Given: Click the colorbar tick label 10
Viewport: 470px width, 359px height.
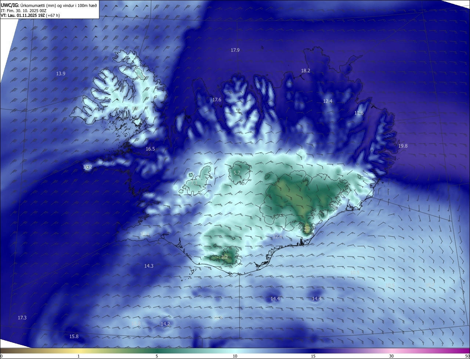Looking at the screenshot, I should 235,356.
